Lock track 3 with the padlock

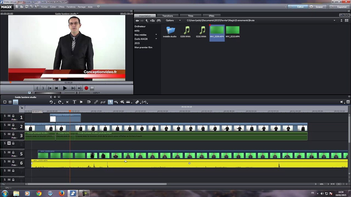[x=13, y=134]
